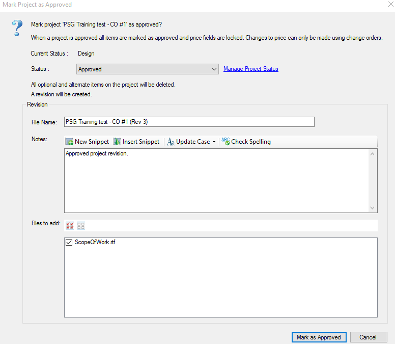Click the Update Case icon
Screen dimensions: 395x344
[x=171, y=142]
